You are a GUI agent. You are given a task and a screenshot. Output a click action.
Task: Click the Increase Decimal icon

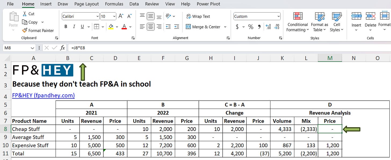(268, 26)
